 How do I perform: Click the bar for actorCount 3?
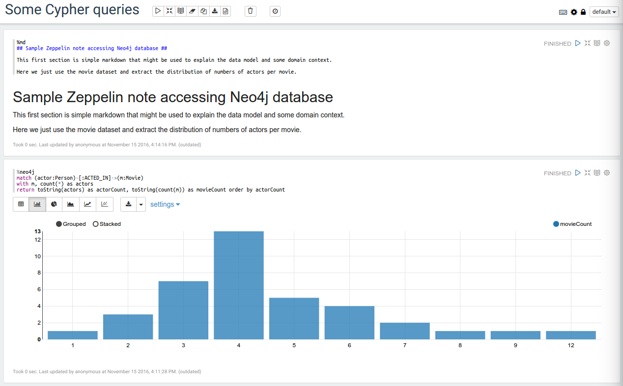tap(183, 310)
